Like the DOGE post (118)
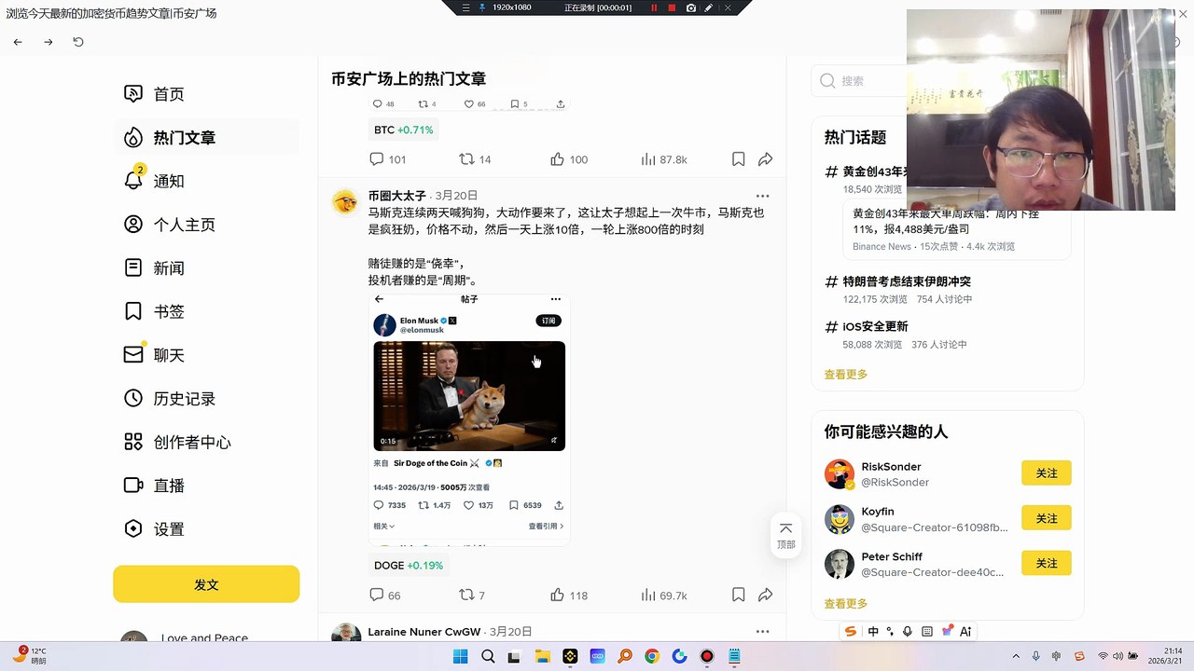Screen dimensions: 1194x671 pos(569,595)
